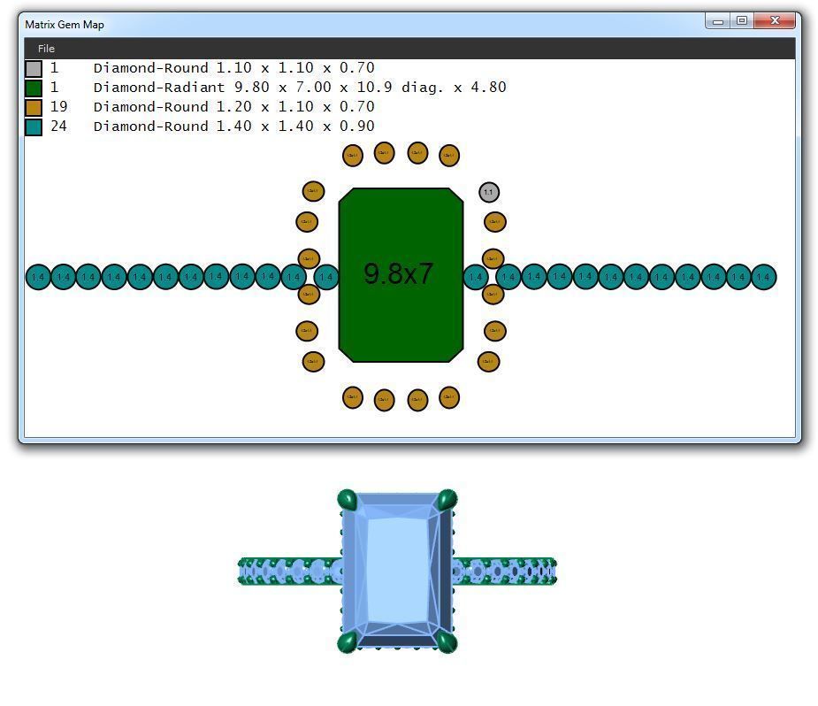Maximize the Matrix Gem Map window

point(741,20)
